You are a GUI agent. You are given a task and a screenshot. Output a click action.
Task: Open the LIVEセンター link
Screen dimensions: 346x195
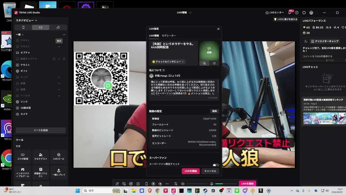275,13
